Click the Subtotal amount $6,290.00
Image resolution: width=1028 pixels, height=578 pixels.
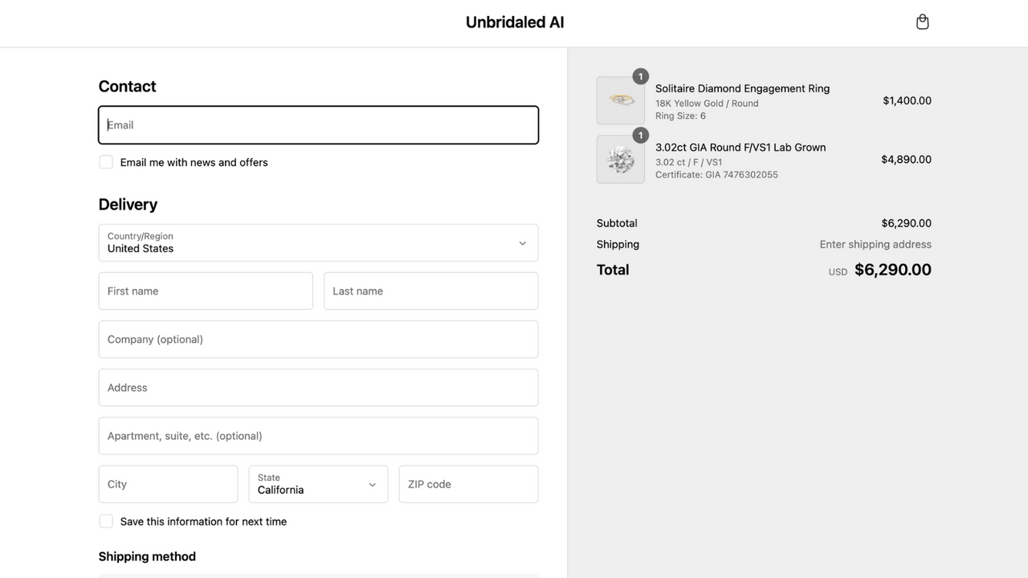[x=906, y=223]
